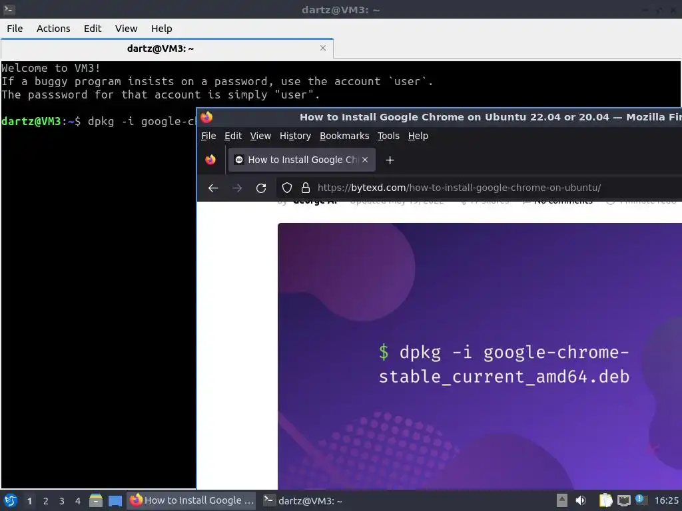Activate the Firefox window taskbar button
The height and width of the screenshot is (511, 682).
(191, 500)
